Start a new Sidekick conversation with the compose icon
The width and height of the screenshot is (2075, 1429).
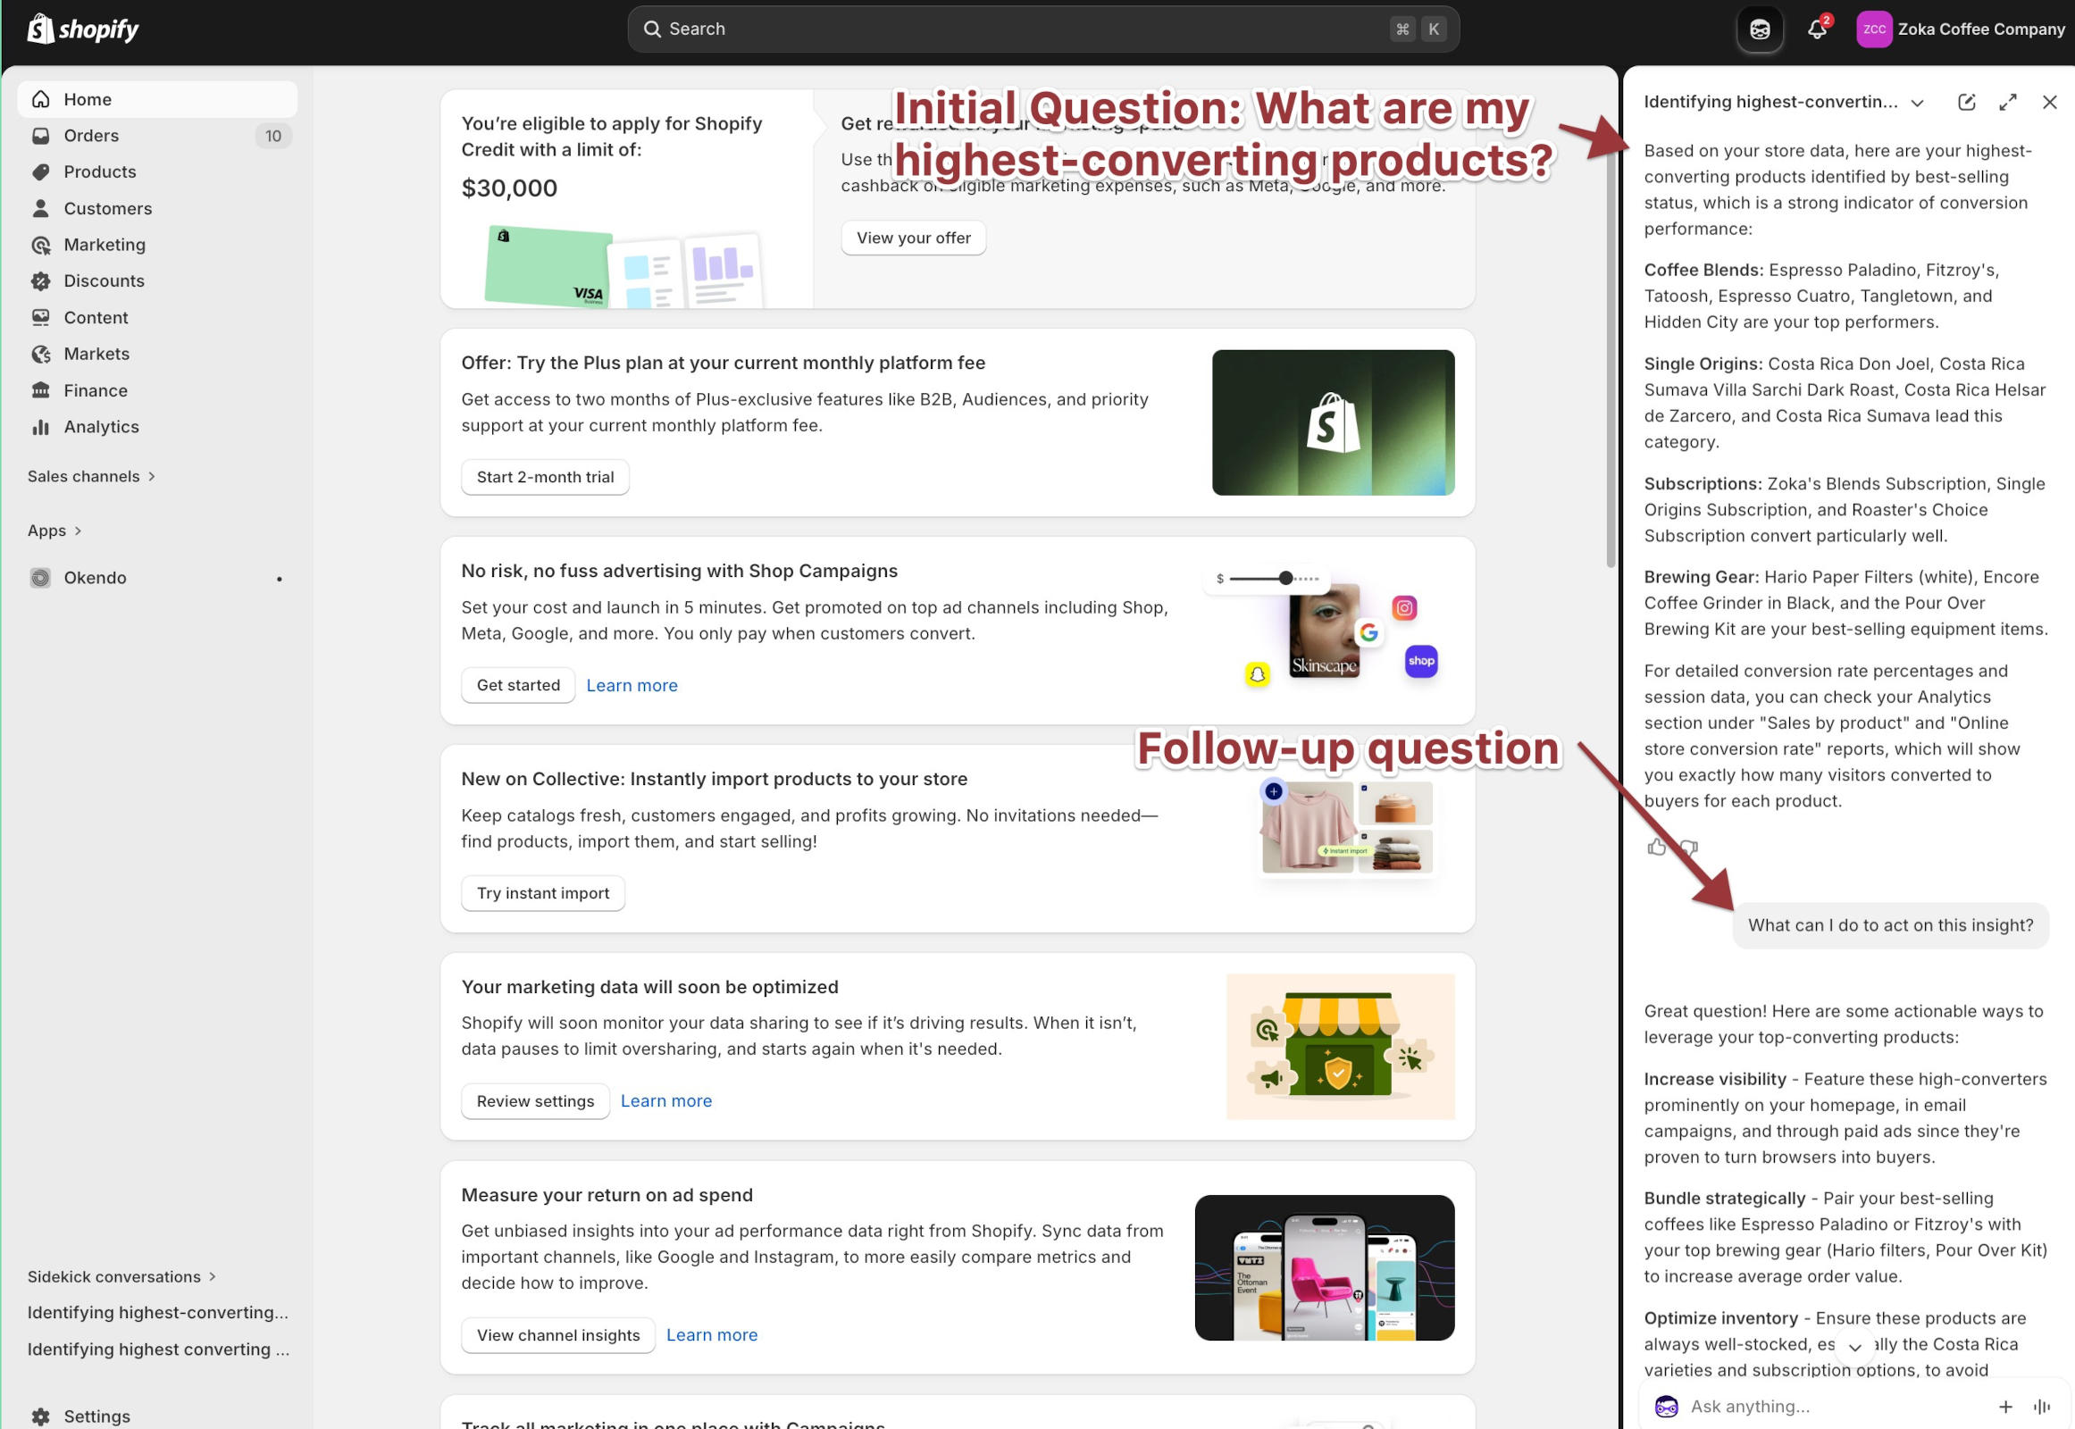tap(1967, 101)
